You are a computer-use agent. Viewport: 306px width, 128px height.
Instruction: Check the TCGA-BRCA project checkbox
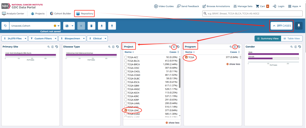click(126, 65)
